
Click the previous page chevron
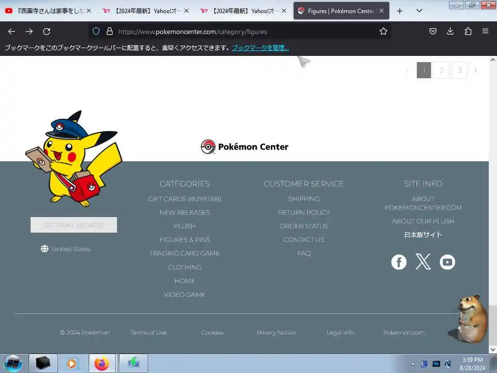[x=408, y=70]
